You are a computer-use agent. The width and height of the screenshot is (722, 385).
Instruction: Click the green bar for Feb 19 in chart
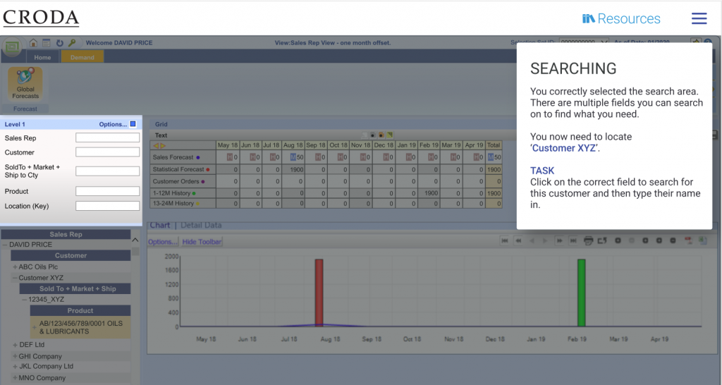point(582,293)
